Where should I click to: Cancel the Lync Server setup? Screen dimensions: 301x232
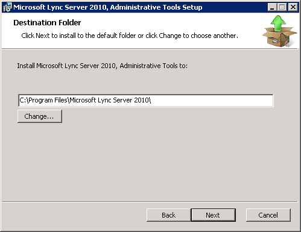point(268,215)
